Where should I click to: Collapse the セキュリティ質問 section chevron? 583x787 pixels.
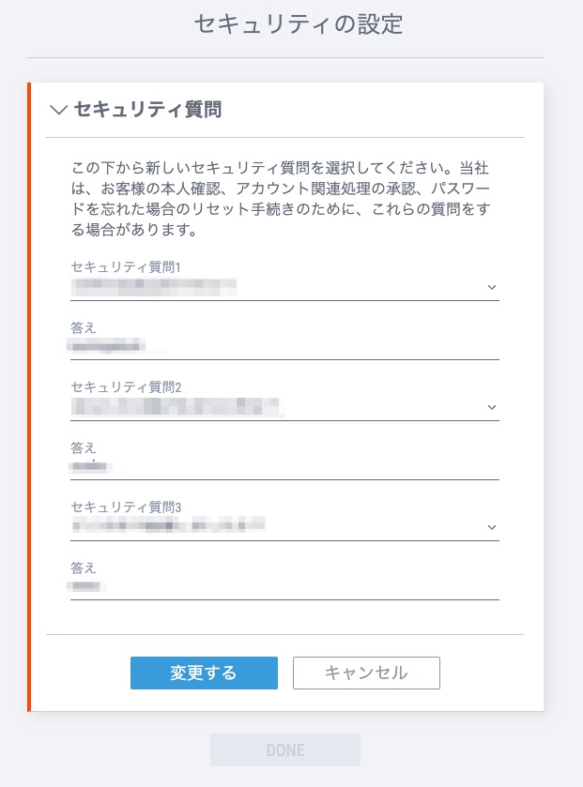(x=58, y=110)
